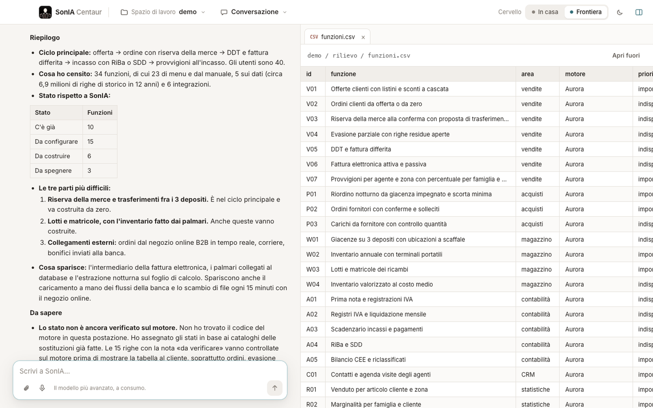Click the Scrivi a SonIA input field
Image resolution: width=653 pixels, height=408 pixels.
(x=150, y=371)
